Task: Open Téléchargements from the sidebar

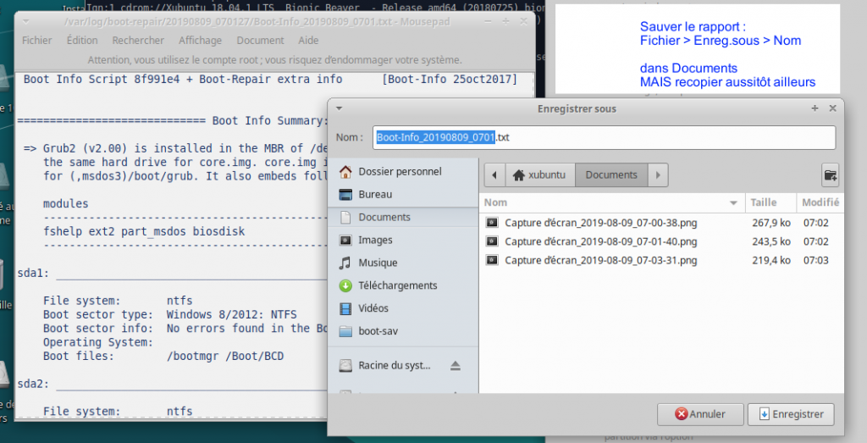Action: pyautogui.click(x=397, y=285)
